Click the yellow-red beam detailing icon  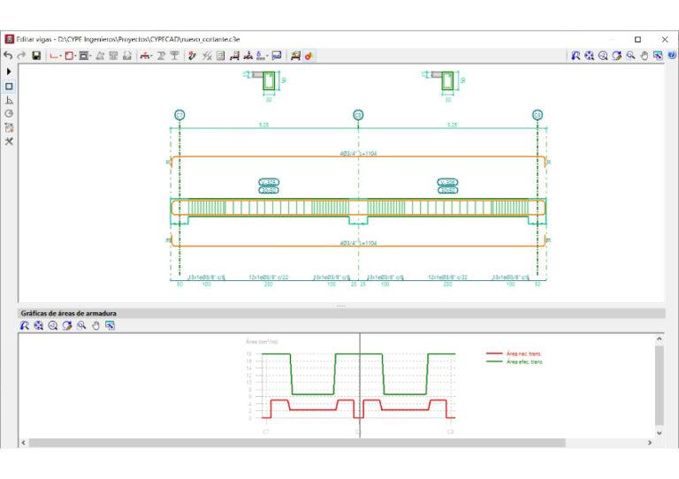point(295,56)
